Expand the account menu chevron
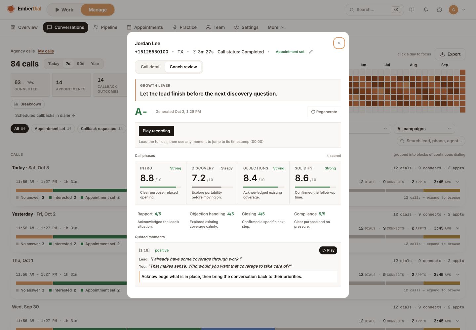The width and height of the screenshot is (476, 330). (x=464, y=10)
